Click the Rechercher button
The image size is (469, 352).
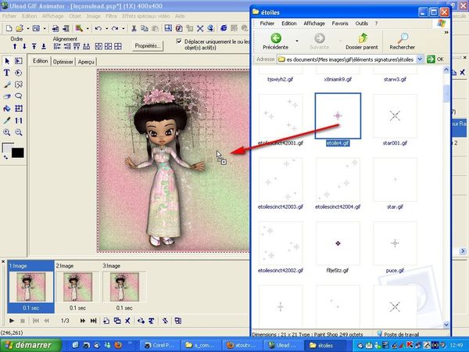click(x=402, y=41)
